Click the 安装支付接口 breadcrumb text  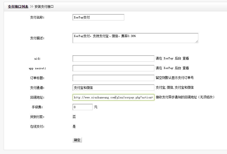coord(44,7)
